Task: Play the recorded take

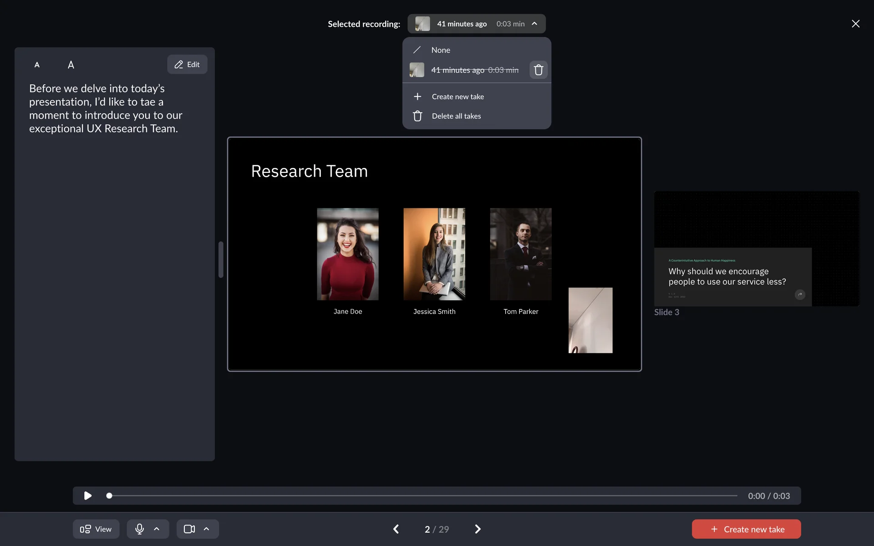Action: coord(88,495)
